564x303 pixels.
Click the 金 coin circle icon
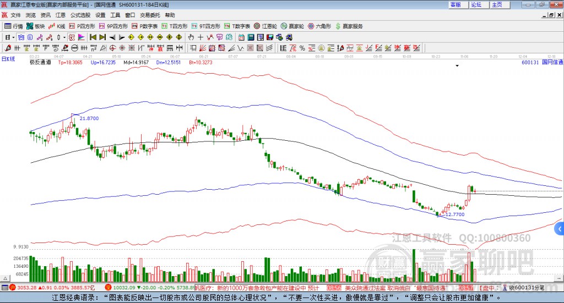[x=321, y=48]
